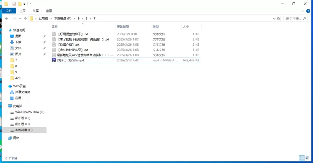Open drive 新加卷 (E:)
This screenshot has height=163, width=313.
coord(22,124)
